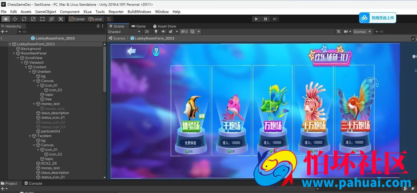Collapse ScrollView tree node
The height and width of the screenshot is (193, 417).
tap(18, 58)
